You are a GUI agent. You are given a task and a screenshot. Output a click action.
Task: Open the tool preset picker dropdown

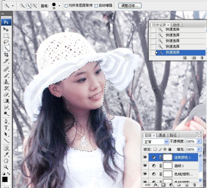point(13,6)
